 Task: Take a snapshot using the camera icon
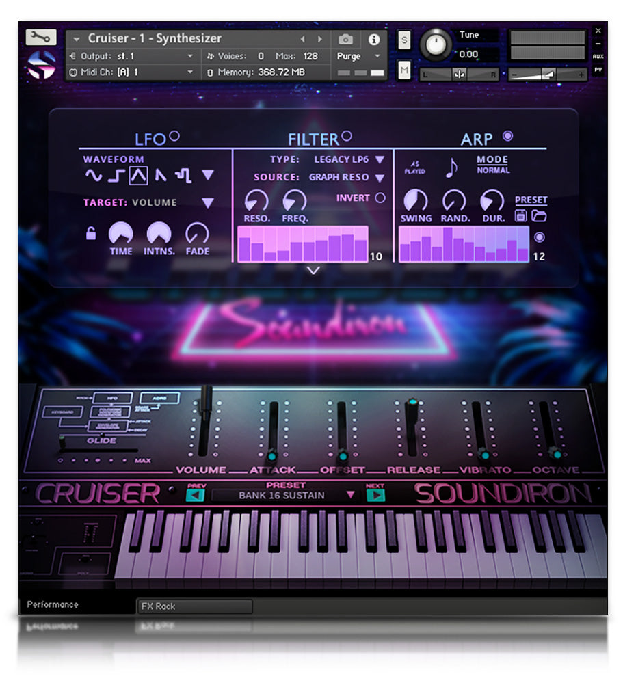click(345, 39)
